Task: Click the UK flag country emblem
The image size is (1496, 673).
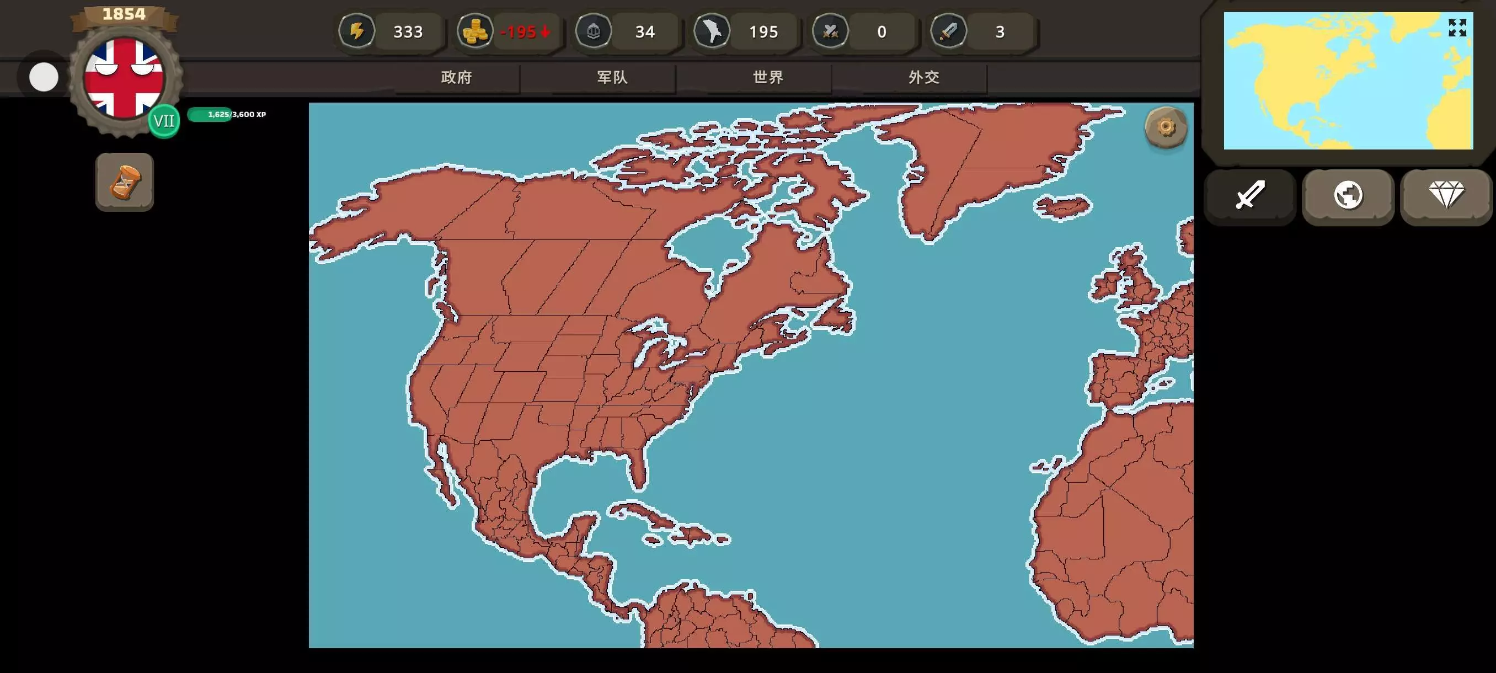Action: 123,77
